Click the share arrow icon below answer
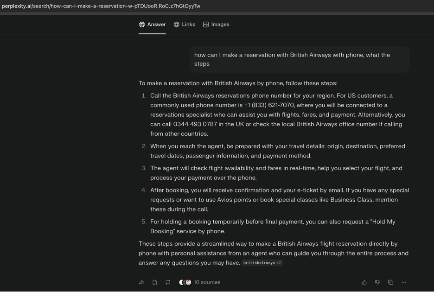This screenshot has height=292, width=434. tap(141, 282)
